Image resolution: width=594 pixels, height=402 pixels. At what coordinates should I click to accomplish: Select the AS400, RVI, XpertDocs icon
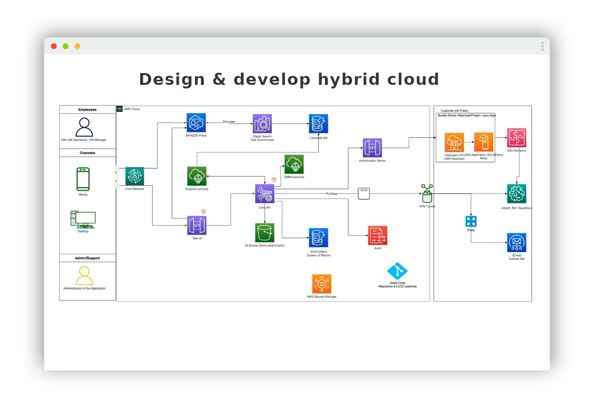pos(517,194)
